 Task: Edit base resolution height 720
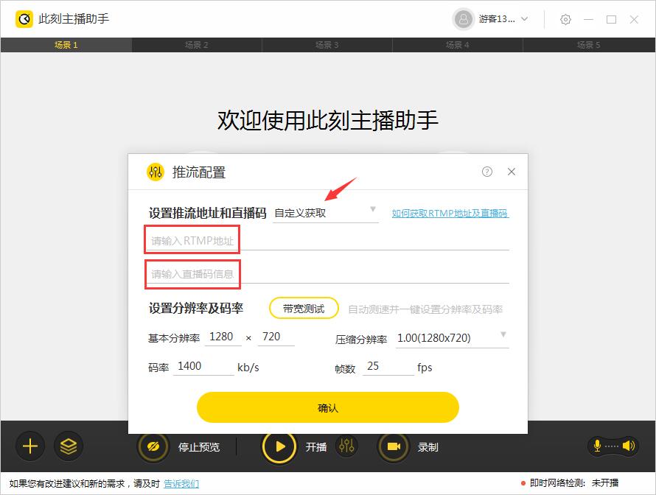[276, 337]
